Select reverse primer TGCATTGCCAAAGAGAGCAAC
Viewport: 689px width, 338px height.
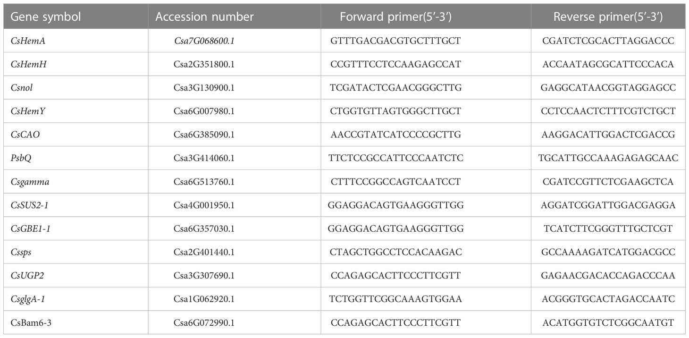pos(608,159)
